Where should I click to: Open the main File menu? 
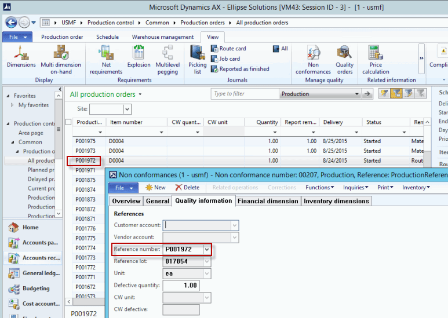point(17,37)
